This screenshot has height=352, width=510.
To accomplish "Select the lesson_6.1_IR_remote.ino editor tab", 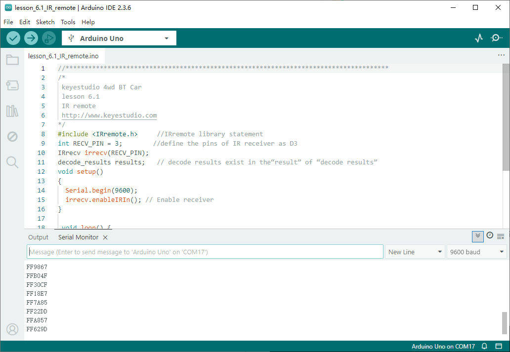I will click(x=63, y=56).
